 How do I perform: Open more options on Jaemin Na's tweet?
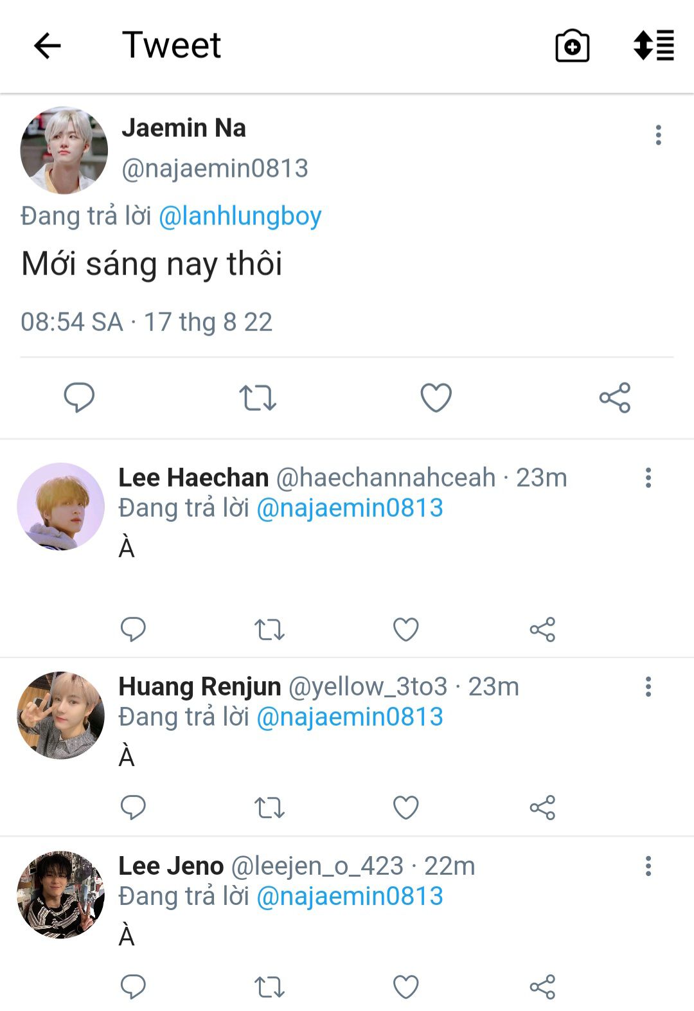(658, 135)
